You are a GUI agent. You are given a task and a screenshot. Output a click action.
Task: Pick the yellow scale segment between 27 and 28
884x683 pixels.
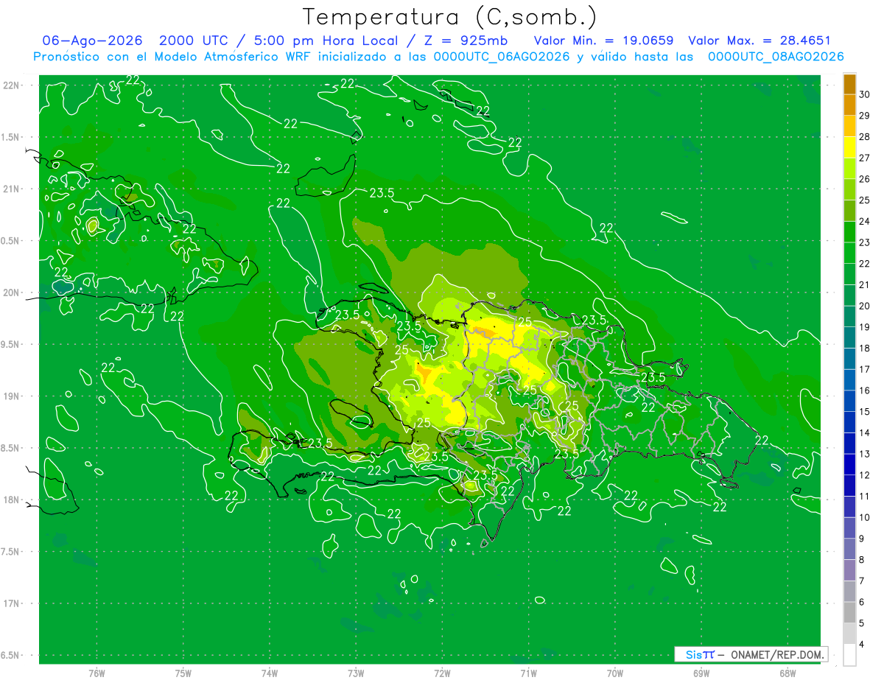[x=849, y=147]
